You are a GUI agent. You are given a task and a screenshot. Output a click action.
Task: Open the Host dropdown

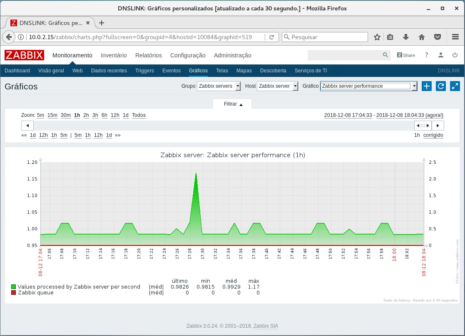277,86
